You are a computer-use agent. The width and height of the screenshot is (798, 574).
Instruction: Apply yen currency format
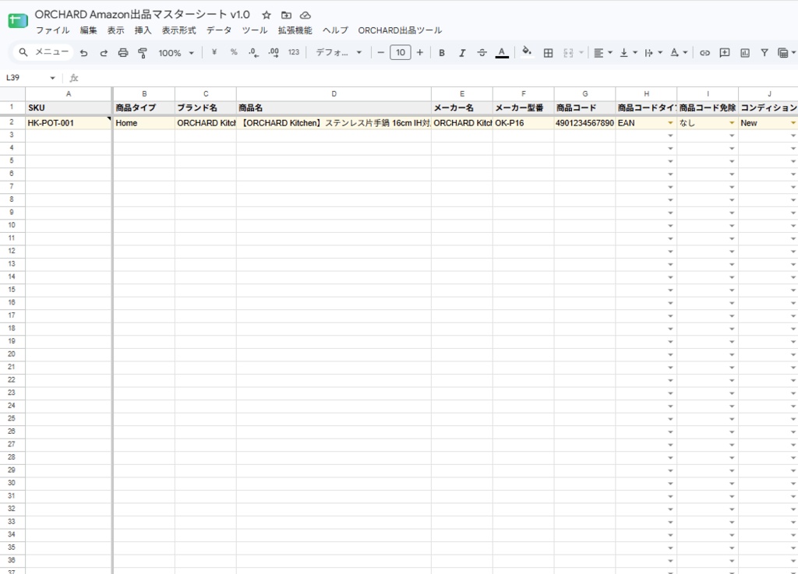pos(214,52)
